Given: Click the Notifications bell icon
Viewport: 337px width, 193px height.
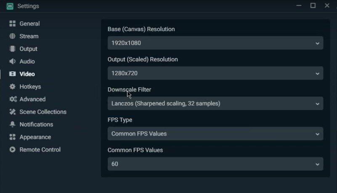Looking at the screenshot, I should coord(13,125).
